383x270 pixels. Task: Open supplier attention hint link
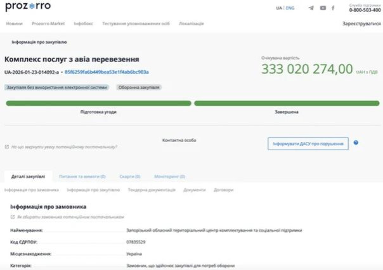click(x=64, y=147)
